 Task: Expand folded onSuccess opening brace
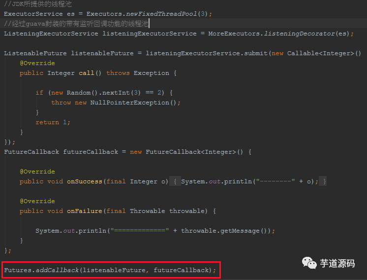tap(175, 181)
